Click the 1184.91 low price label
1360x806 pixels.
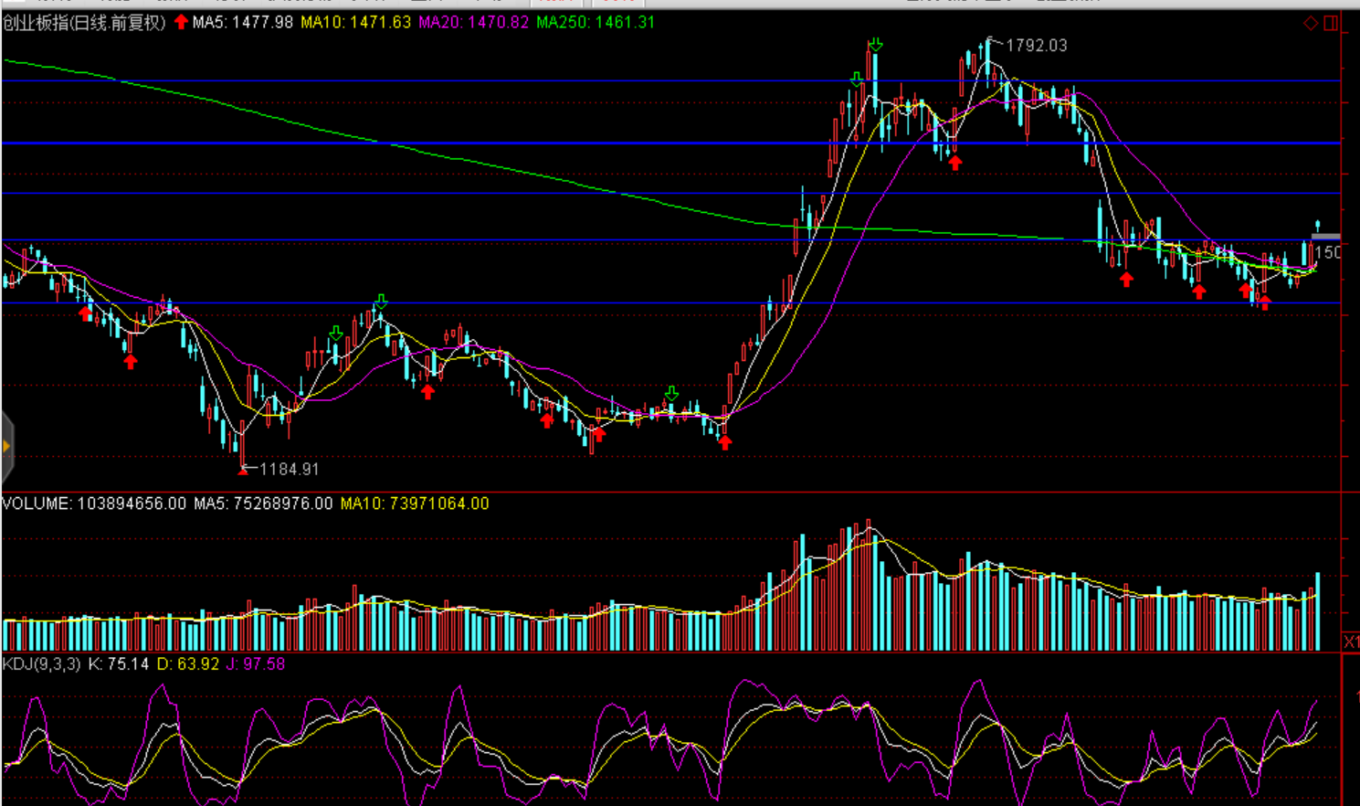tap(289, 469)
